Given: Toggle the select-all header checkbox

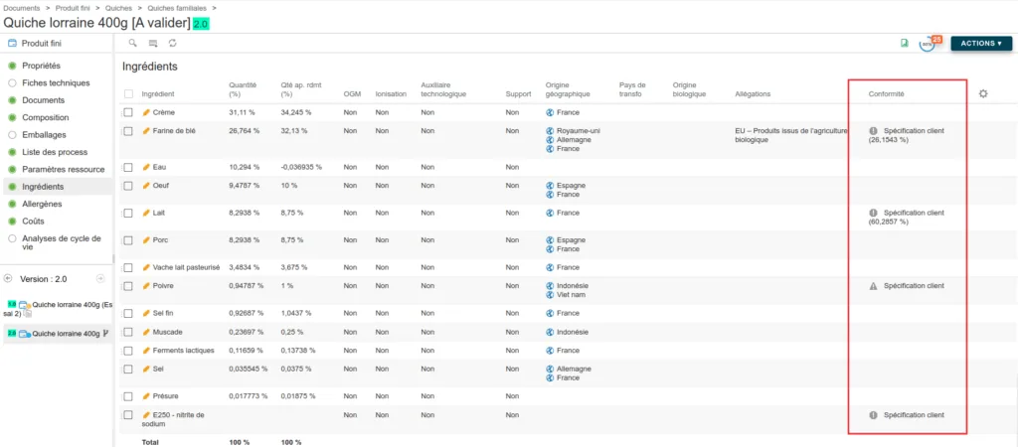Looking at the screenshot, I should (128, 94).
